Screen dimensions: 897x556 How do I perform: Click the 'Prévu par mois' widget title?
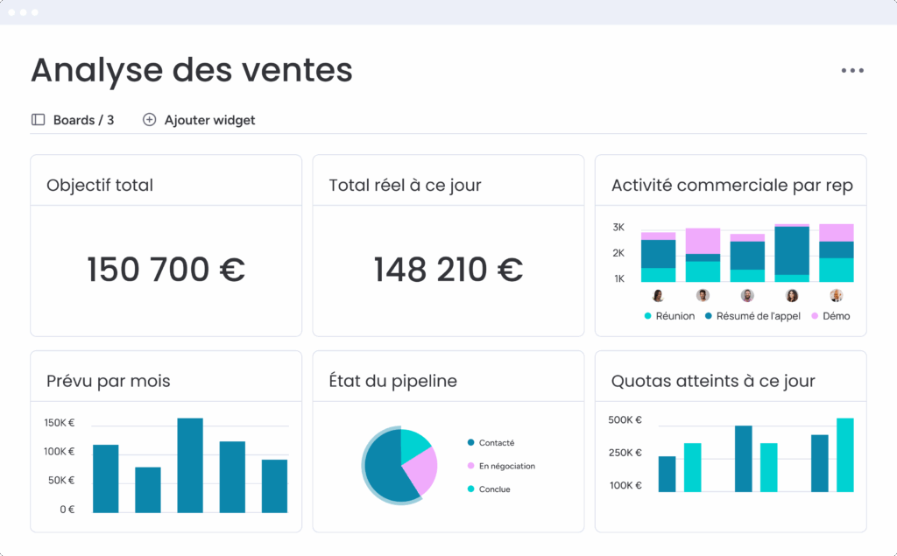coord(108,381)
